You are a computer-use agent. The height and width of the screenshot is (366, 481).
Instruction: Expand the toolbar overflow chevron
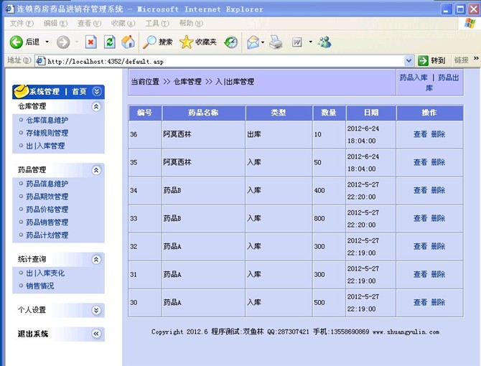[476, 58]
